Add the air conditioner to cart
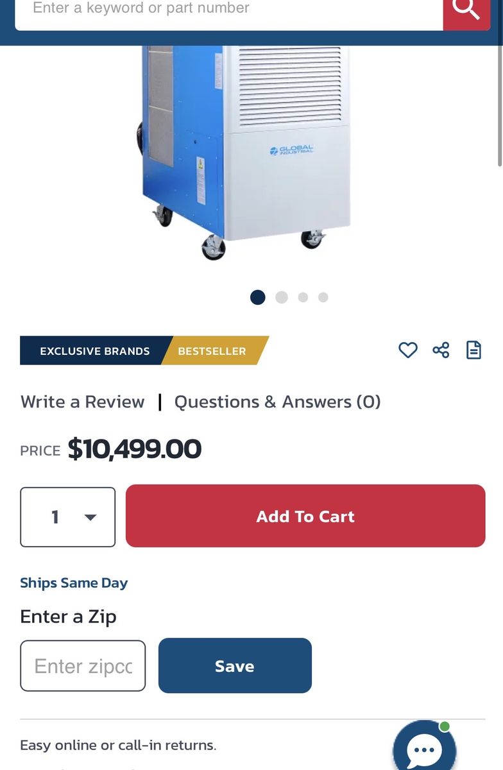Screen dimensions: 503x770 [305, 516]
